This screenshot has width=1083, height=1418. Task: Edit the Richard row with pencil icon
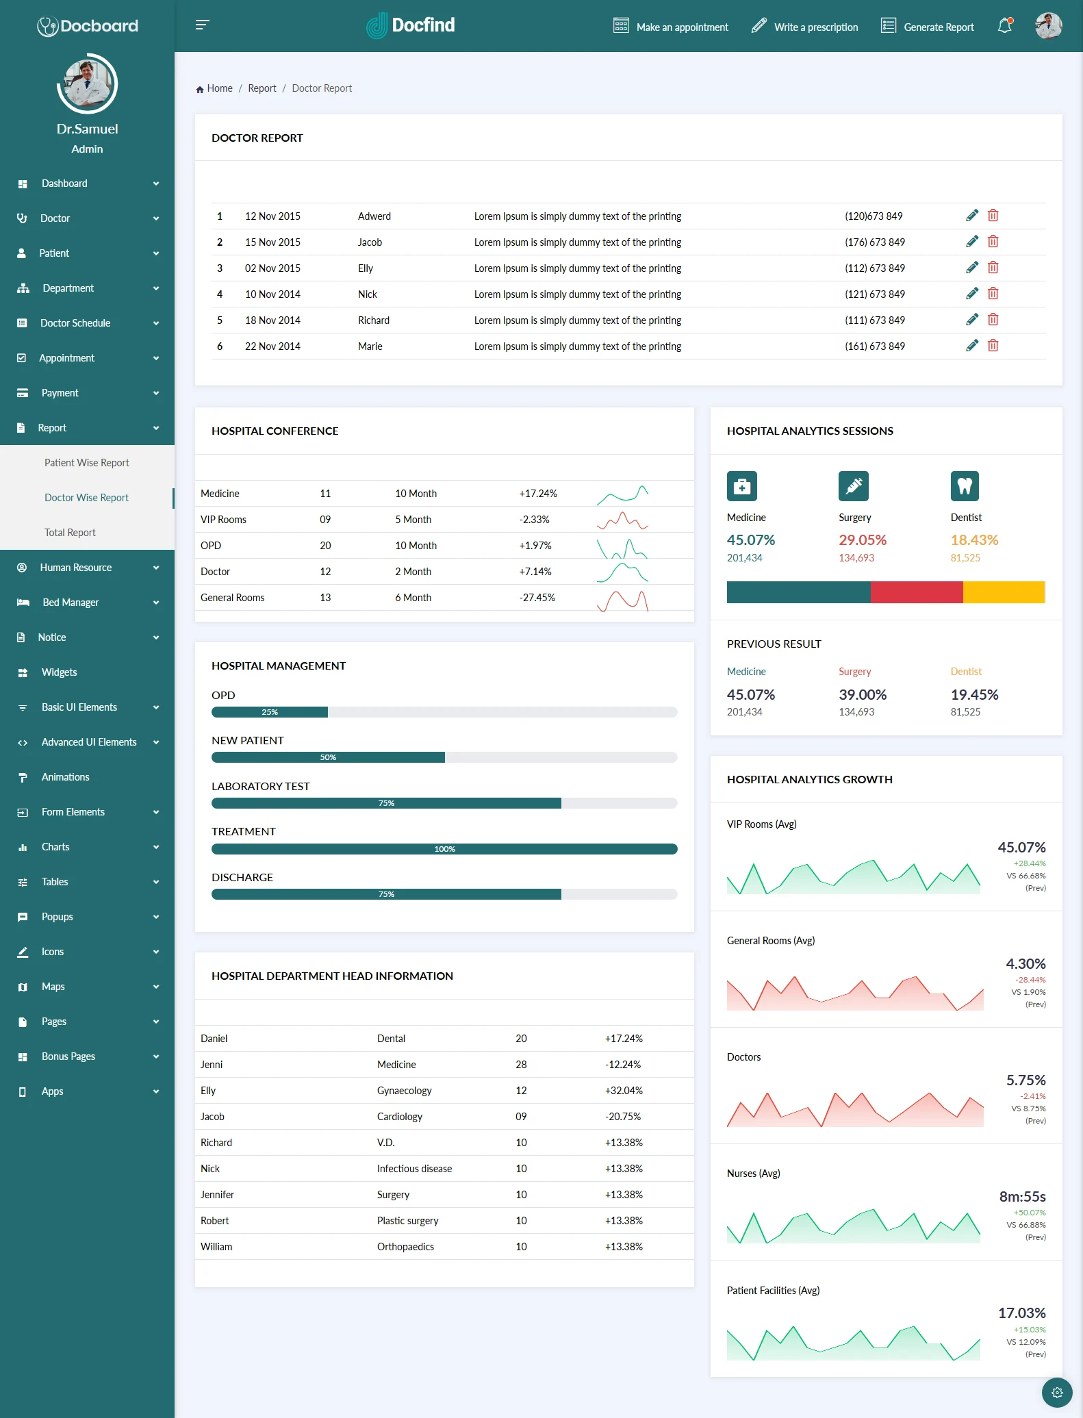click(x=971, y=320)
